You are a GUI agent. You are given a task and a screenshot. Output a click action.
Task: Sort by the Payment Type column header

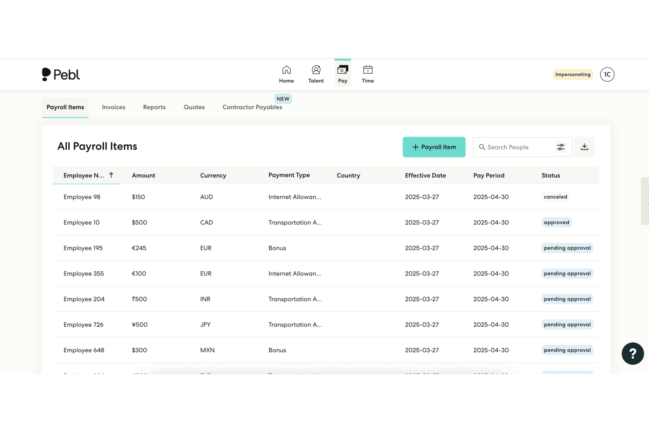tap(289, 175)
